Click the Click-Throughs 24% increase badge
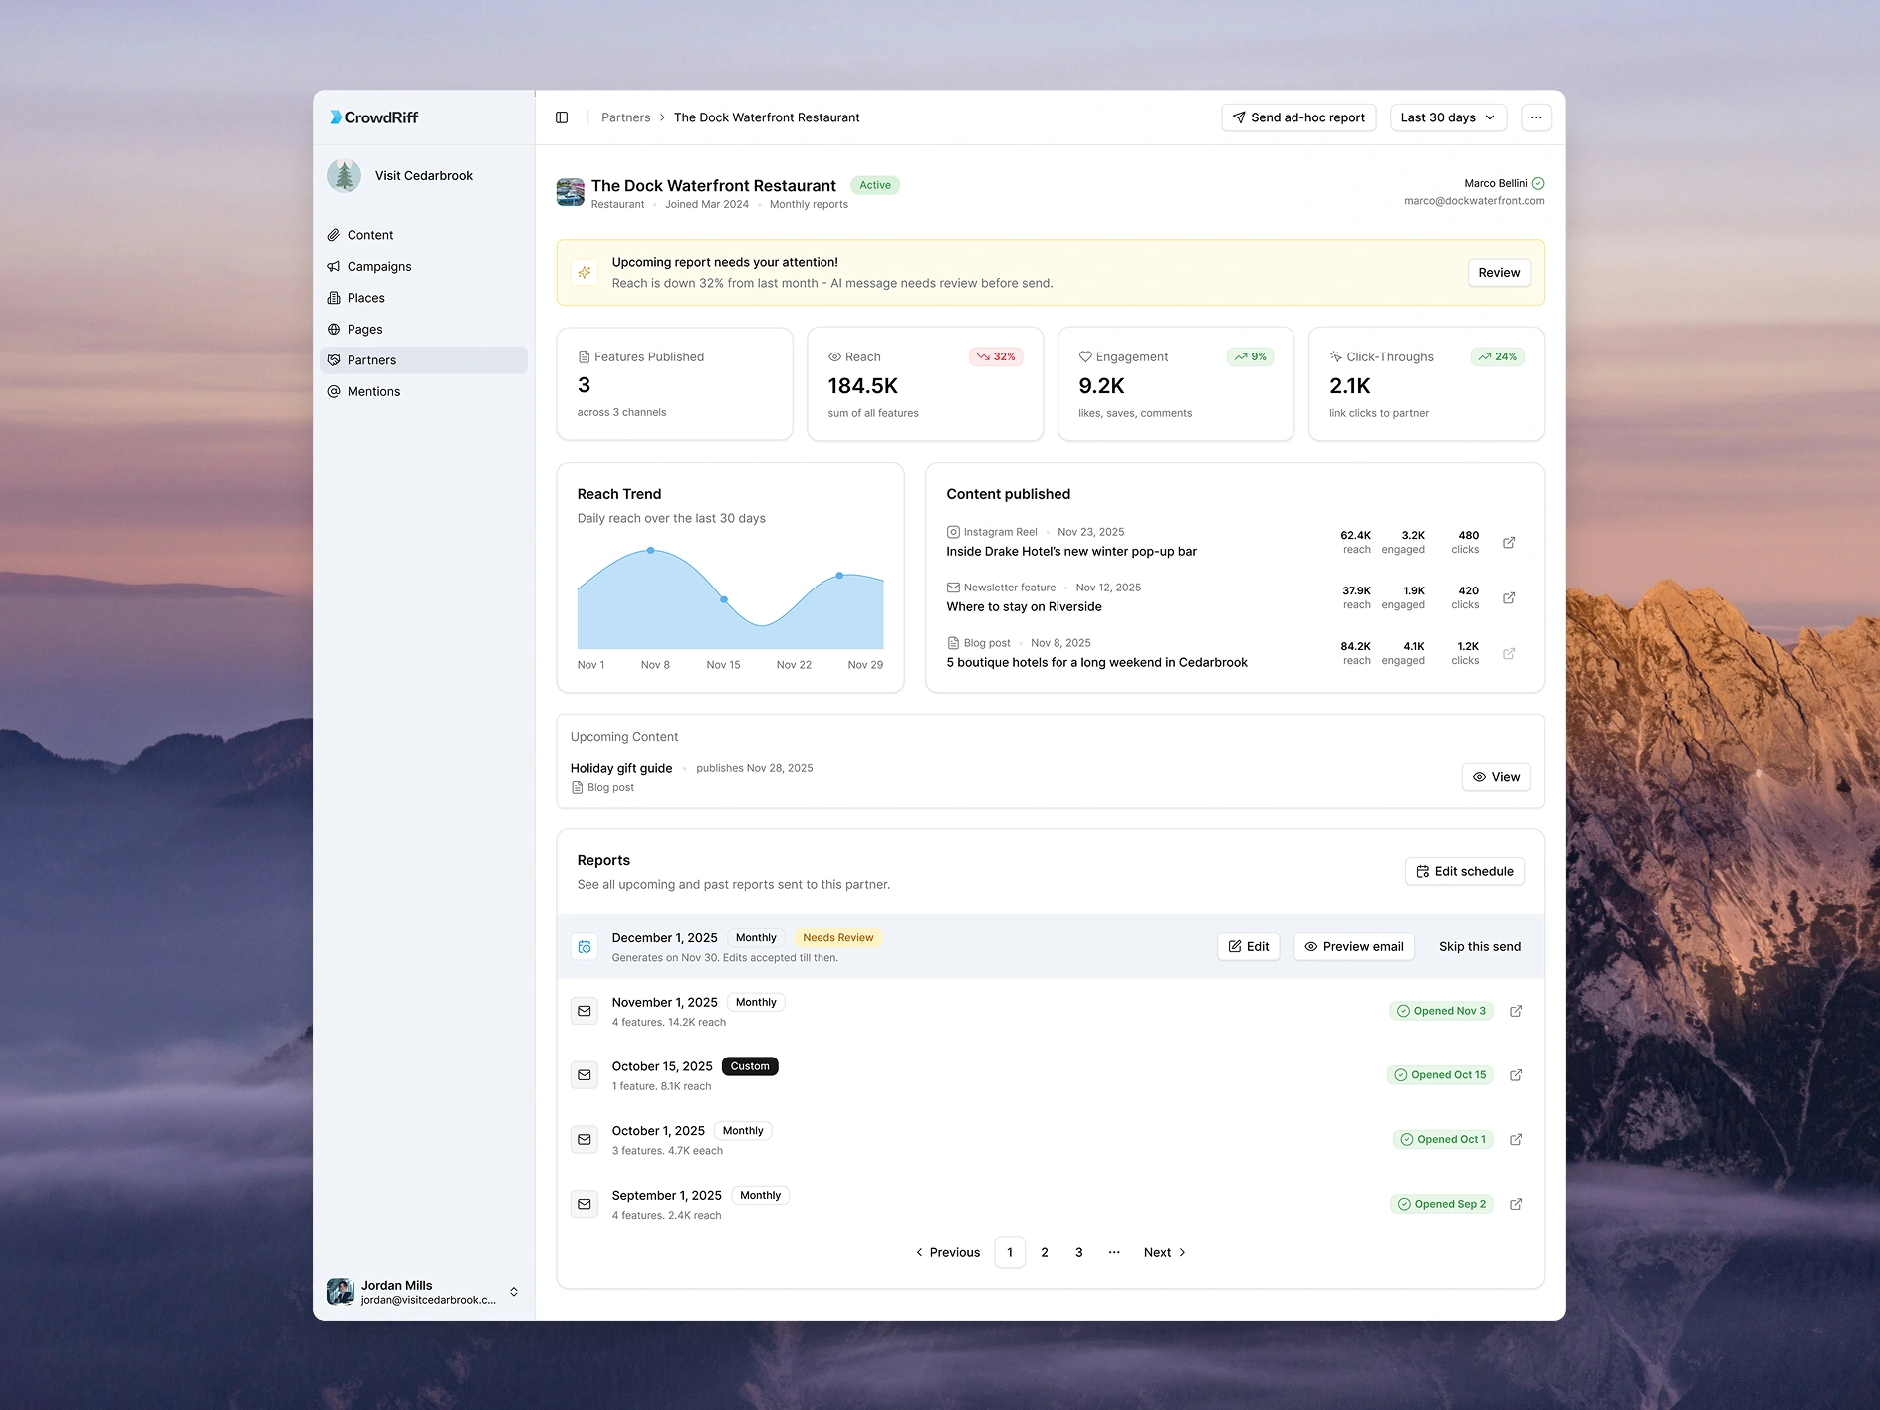The width and height of the screenshot is (1880, 1410). (x=1498, y=356)
